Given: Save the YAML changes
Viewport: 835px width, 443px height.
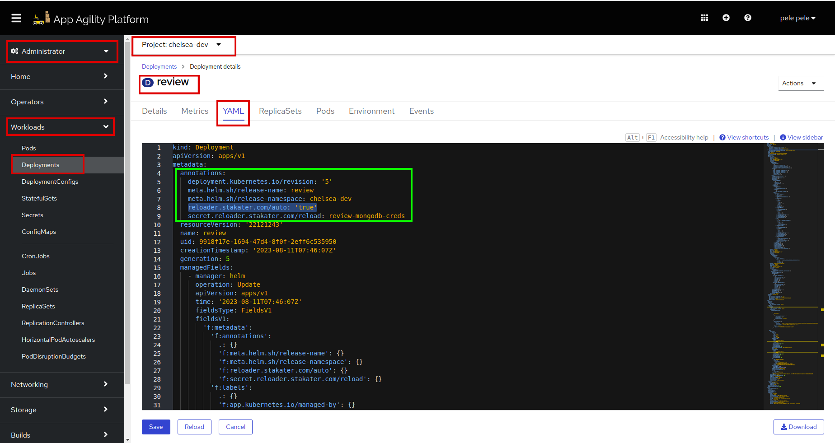Looking at the screenshot, I should point(156,427).
